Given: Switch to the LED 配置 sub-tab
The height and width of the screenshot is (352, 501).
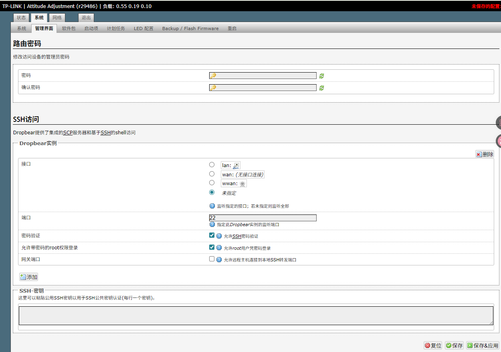Looking at the screenshot, I should pos(143,28).
